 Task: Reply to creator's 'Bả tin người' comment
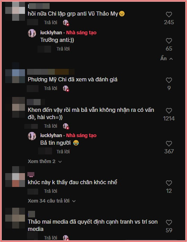tap(63, 152)
